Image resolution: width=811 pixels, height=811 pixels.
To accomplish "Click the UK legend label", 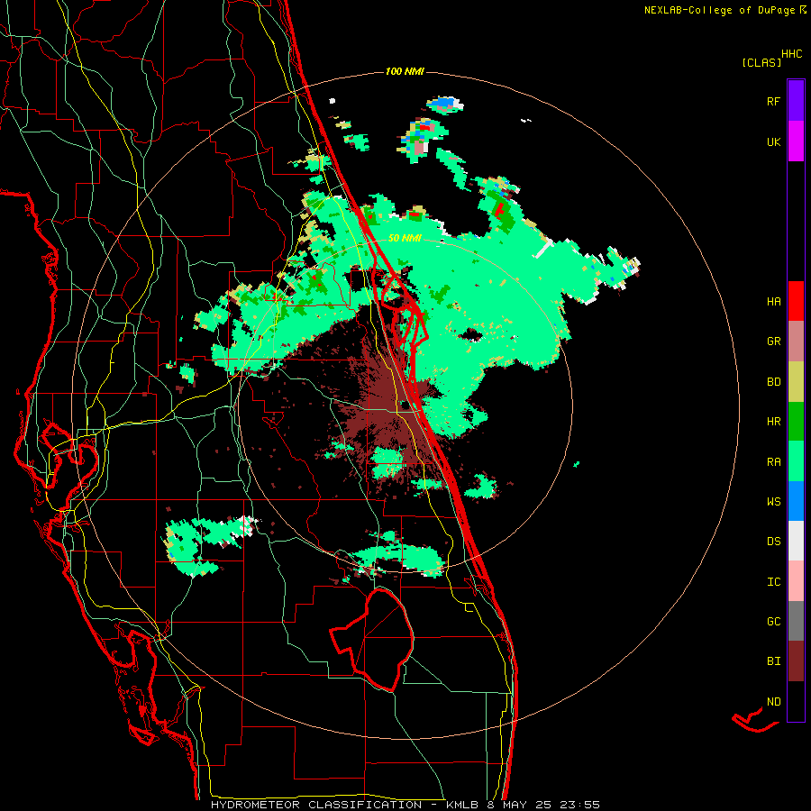I will tap(773, 141).
